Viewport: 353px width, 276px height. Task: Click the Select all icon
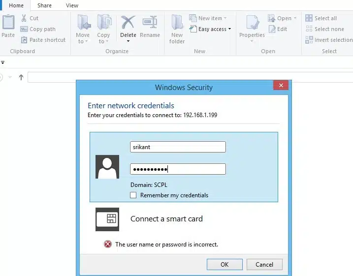point(309,18)
